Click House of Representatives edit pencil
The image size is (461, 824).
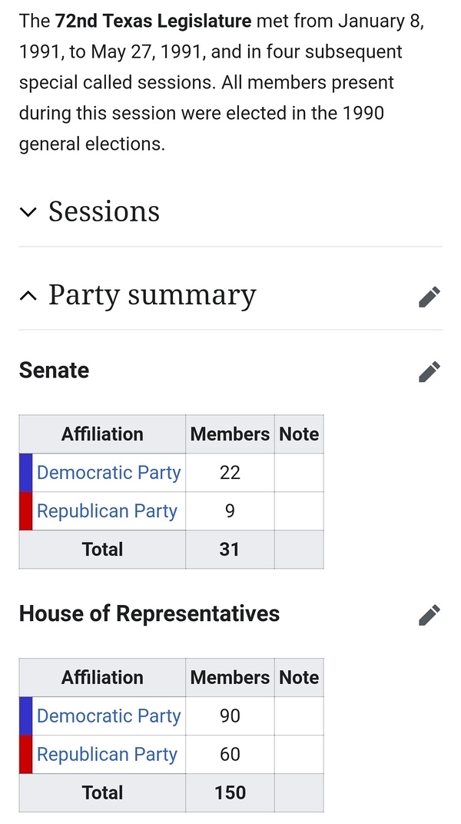pos(429,615)
